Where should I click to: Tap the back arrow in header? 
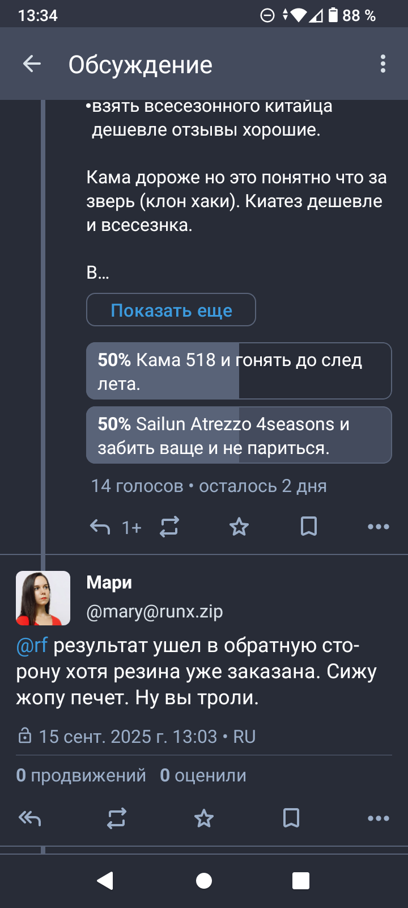pos(32,64)
